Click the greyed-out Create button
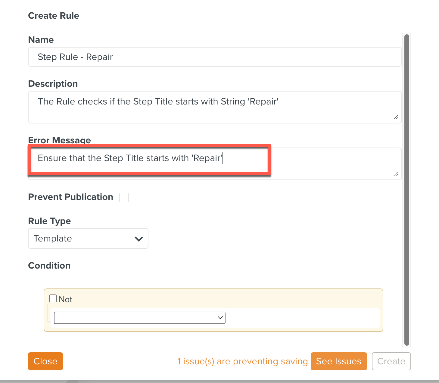 [391, 361]
